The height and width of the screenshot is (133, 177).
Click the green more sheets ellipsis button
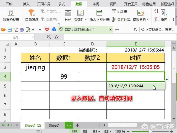click(69, 125)
